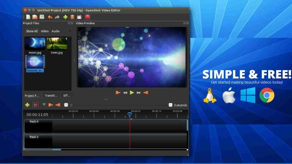Viewport: 292px width, 164px height.
Task: Click the New Project icon
Action: coord(28,17)
